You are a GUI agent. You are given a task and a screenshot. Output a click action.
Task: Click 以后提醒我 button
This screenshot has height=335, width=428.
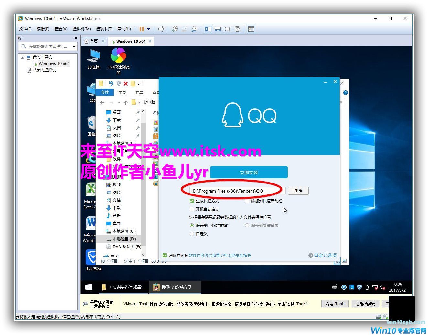[x=365, y=304]
